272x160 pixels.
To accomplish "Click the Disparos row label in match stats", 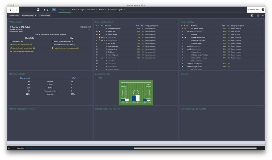I will coord(50,82).
